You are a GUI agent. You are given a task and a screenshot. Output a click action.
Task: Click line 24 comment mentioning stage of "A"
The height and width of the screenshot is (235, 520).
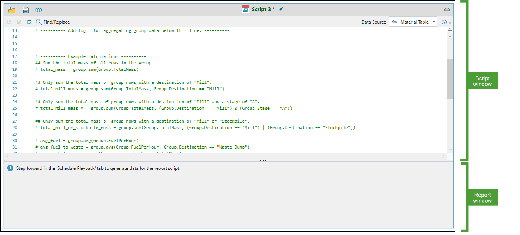[147, 102]
